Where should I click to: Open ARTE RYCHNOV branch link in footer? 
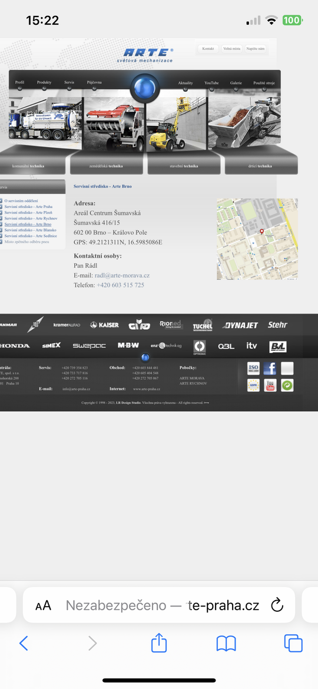coord(193,383)
